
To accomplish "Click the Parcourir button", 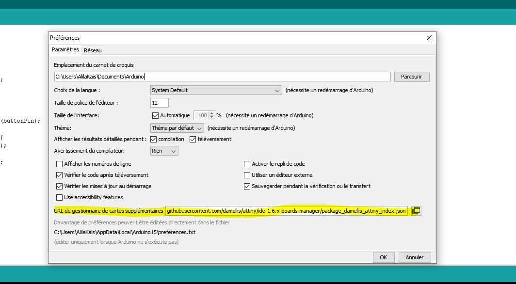I will tap(412, 77).
